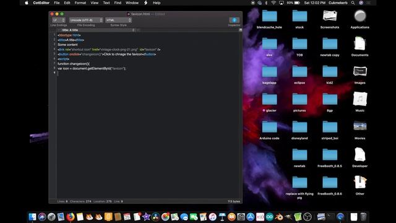Click the split editor button at the editor's top right
Image resolution: width=396 pixels, height=223 pixels.
(241, 30)
